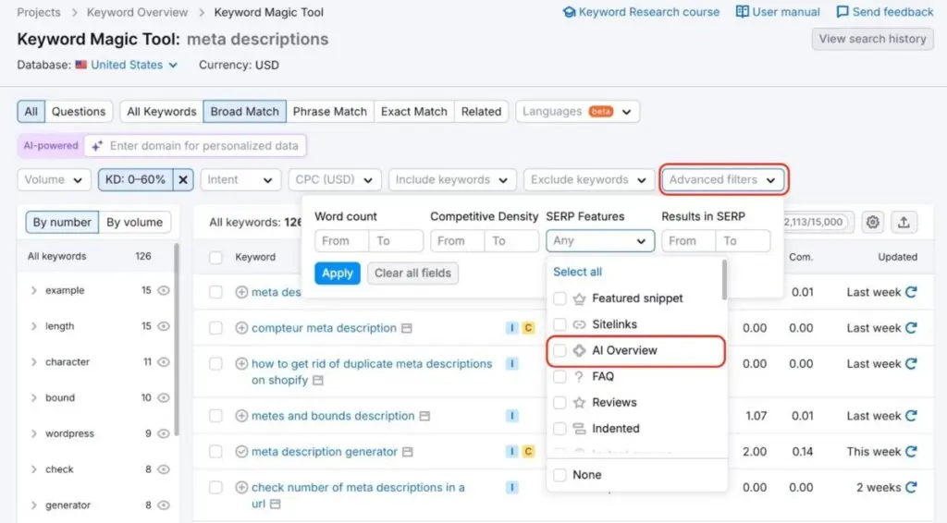The image size is (947, 523).
Task: Click the Select all link
Action: tap(577, 272)
